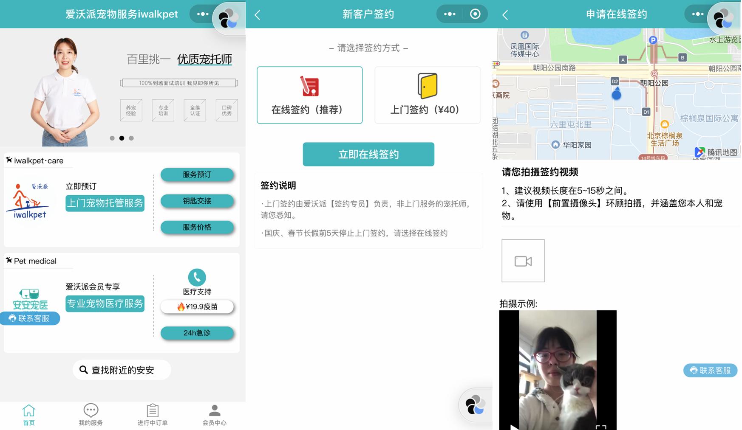Tap the 养宠经验 badge in the banner

pyautogui.click(x=131, y=110)
